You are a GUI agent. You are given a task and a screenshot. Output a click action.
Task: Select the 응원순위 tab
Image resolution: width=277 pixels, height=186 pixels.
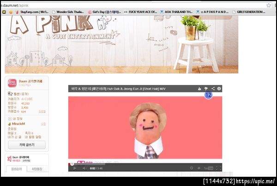click(17, 169)
